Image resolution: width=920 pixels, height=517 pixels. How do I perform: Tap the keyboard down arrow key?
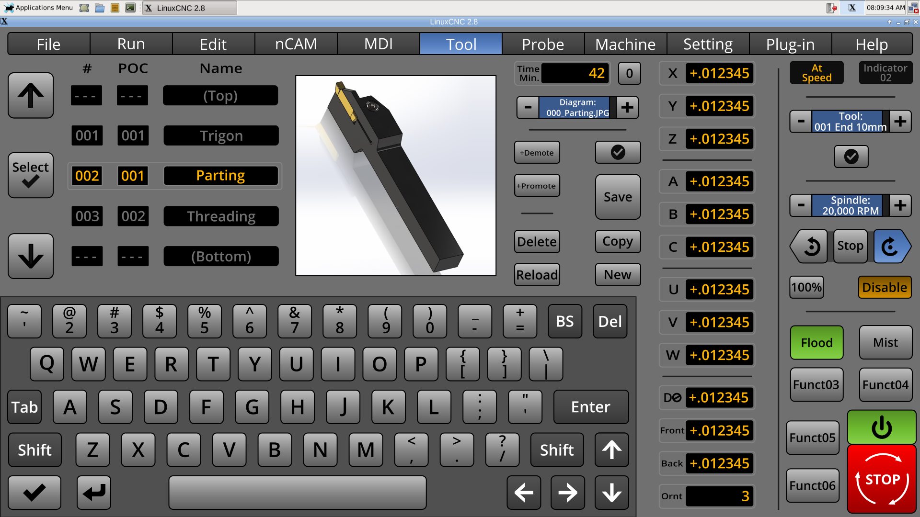point(612,492)
